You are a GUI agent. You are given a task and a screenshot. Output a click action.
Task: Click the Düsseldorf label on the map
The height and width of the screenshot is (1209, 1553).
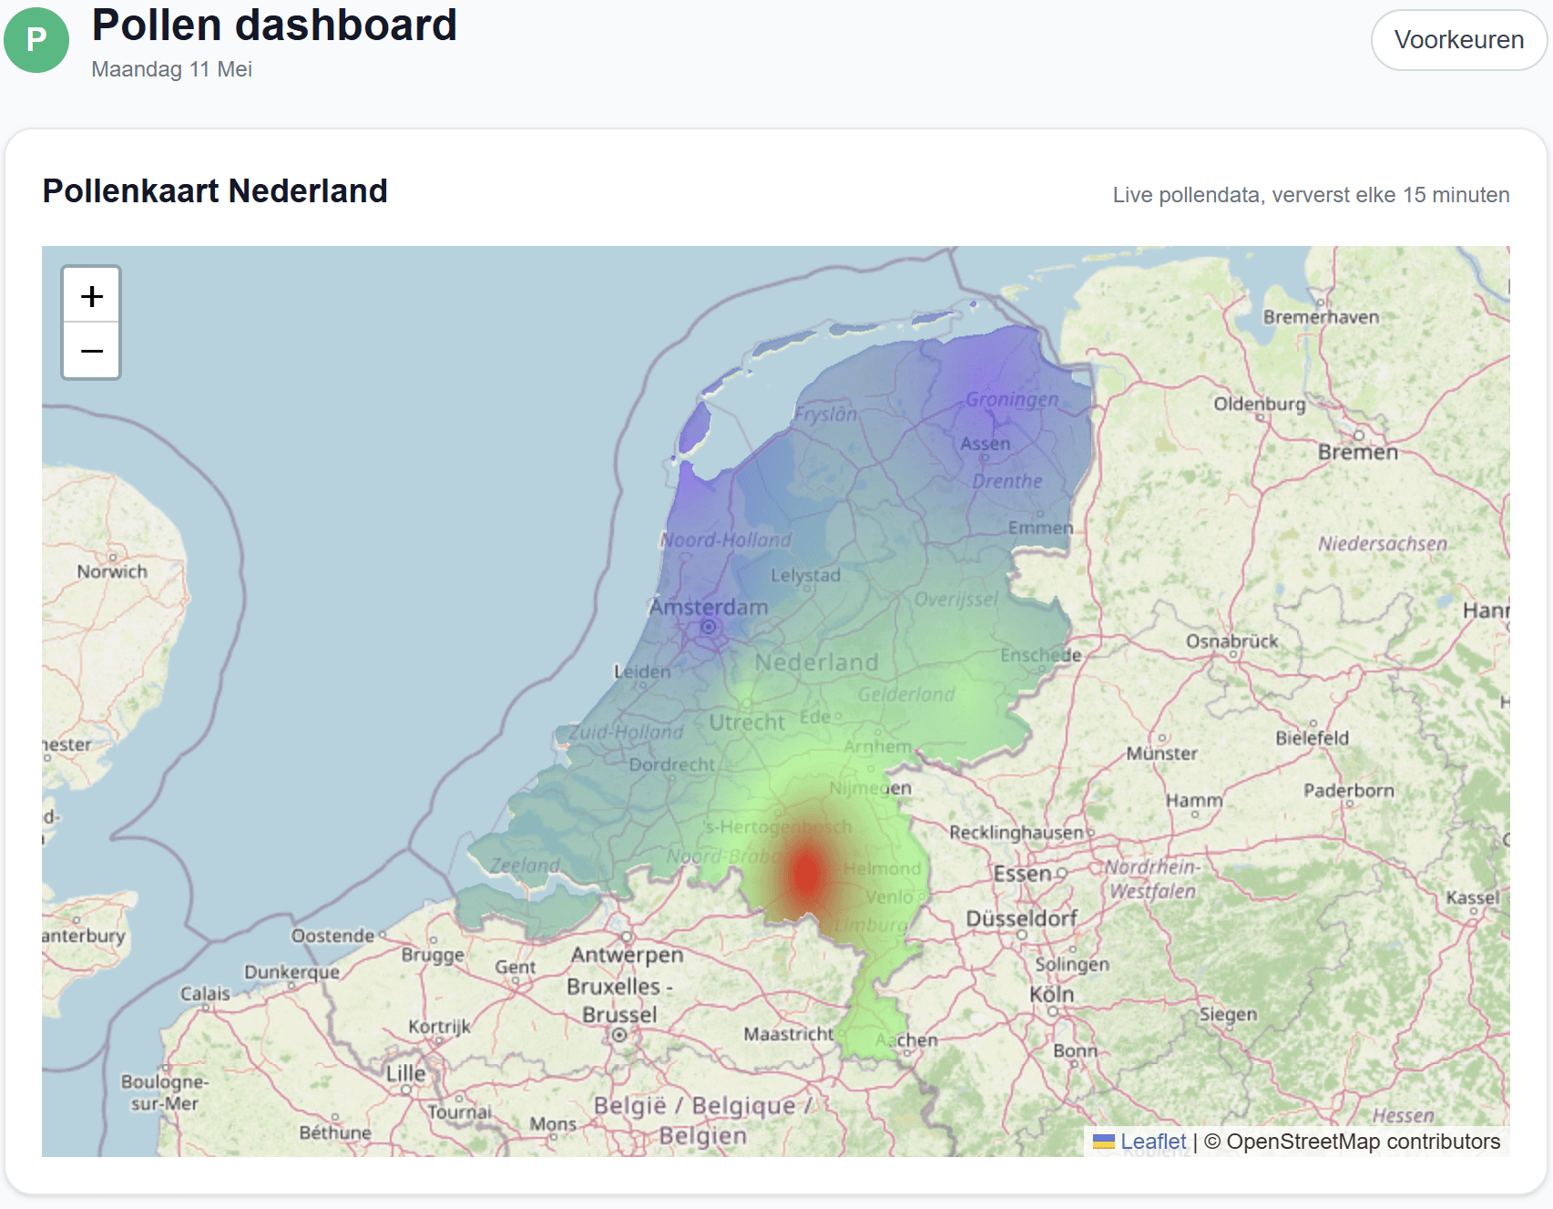pyautogui.click(x=1021, y=918)
